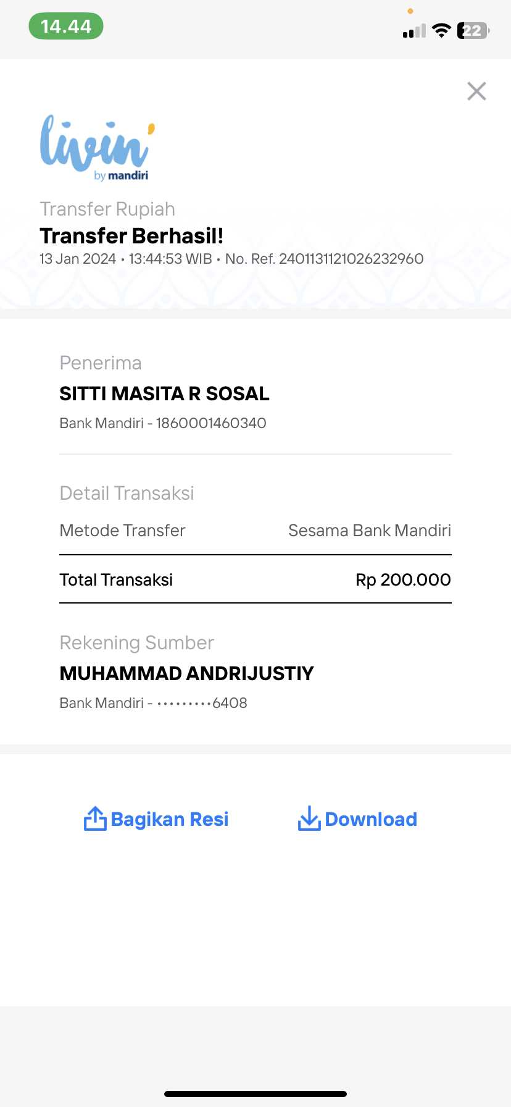Screen dimensions: 511x1107
Task: Tap source account name MUHAMMAD ANDRIJUSTIY
Action: point(187,673)
